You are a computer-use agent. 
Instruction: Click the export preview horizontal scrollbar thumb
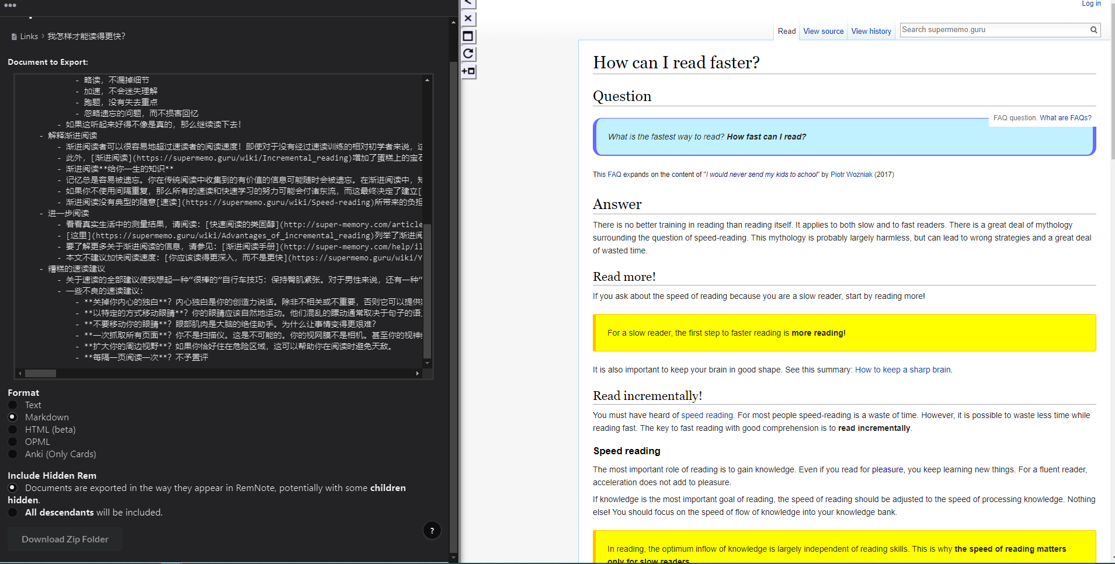40,374
